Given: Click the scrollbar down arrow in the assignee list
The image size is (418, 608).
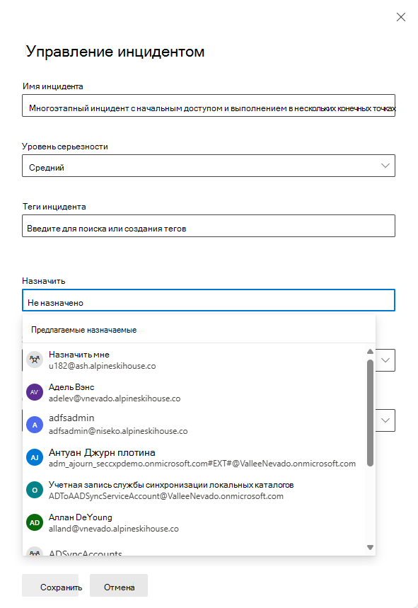Looking at the screenshot, I should point(370,547).
